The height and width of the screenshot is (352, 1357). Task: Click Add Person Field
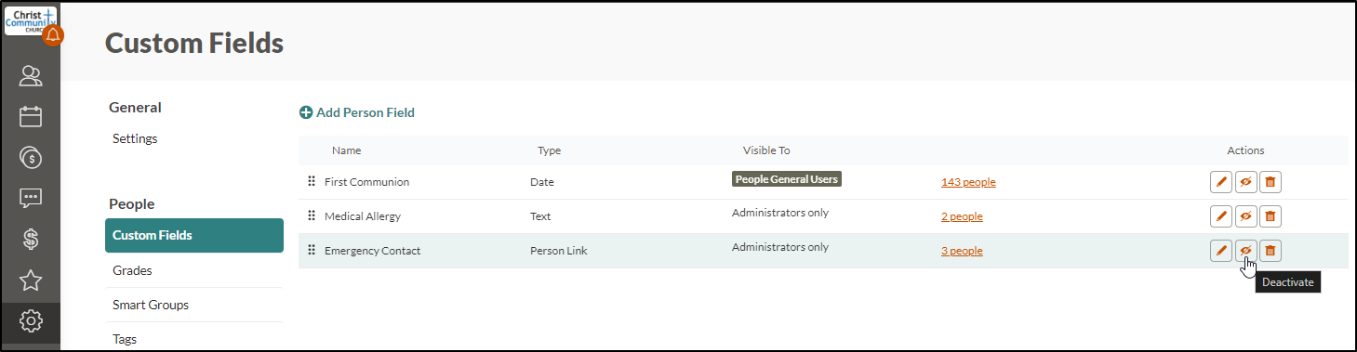coord(357,112)
